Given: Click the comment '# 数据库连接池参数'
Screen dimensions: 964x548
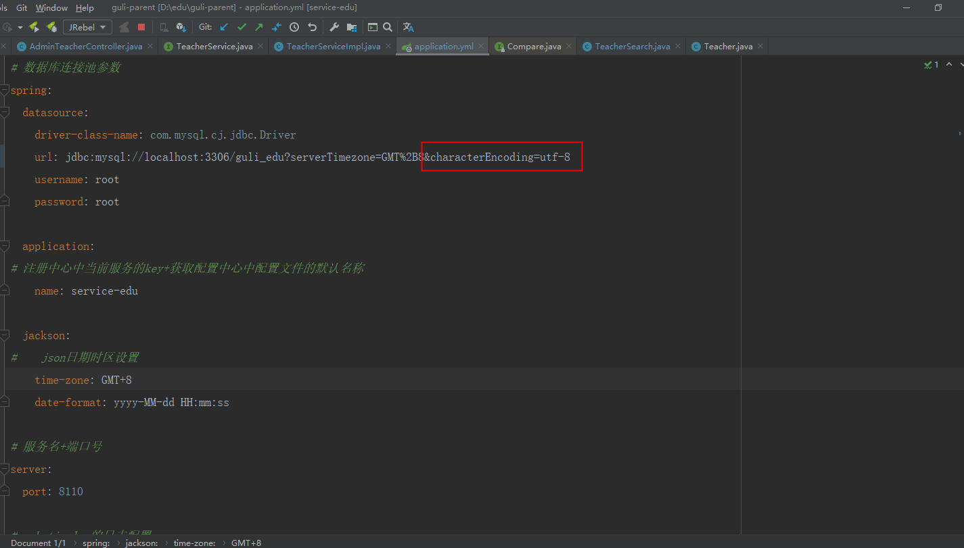Looking at the screenshot, I should (x=66, y=68).
